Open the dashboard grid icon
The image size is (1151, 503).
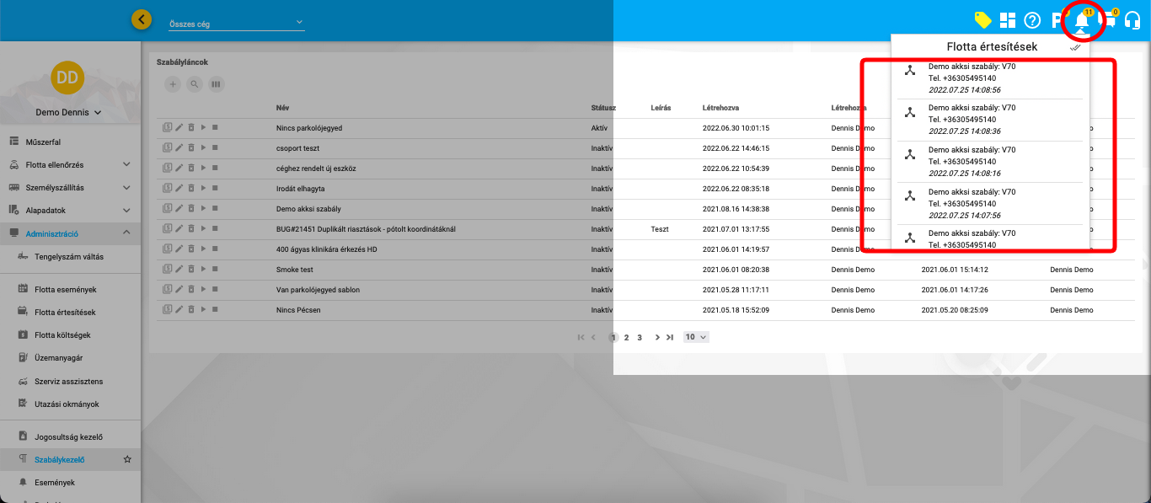[1007, 20]
